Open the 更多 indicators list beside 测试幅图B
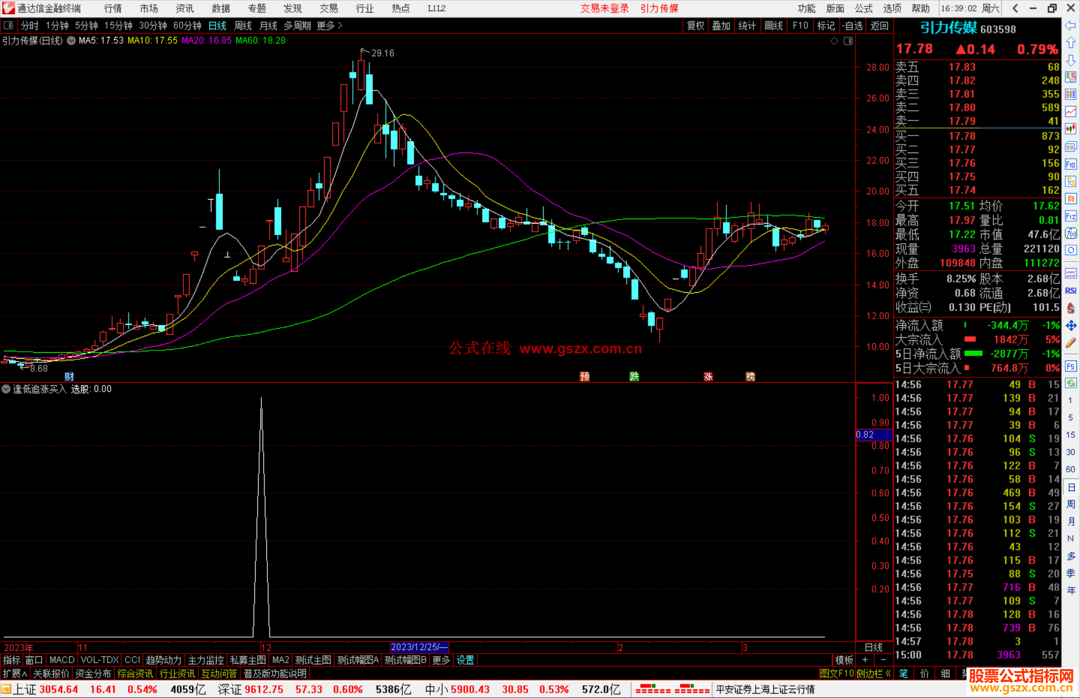This screenshot has height=698, width=1080. (441, 660)
